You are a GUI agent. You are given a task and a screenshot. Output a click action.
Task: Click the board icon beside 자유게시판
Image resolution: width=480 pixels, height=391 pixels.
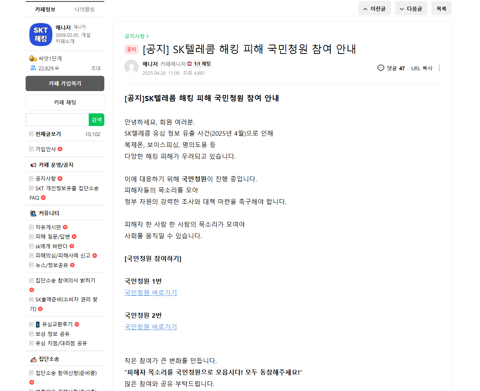point(32,227)
